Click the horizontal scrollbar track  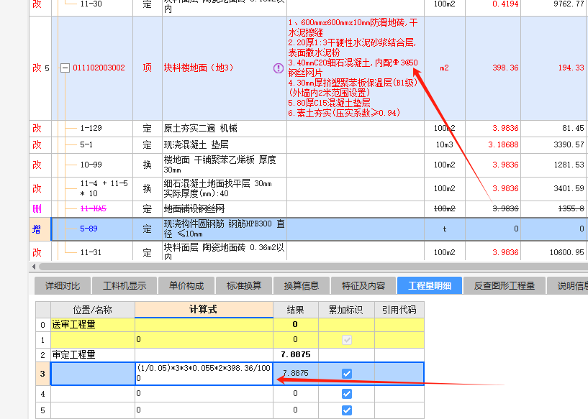click(x=313, y=267)
